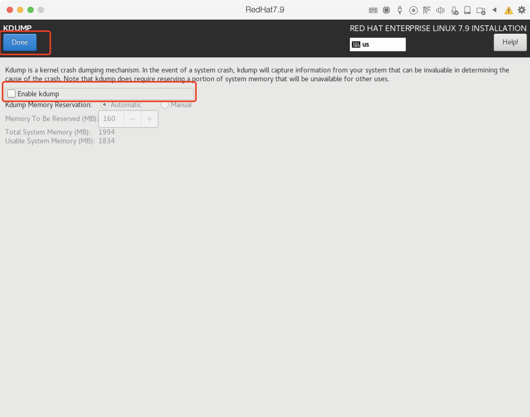Screen dimensions: 530x417
Task: Click the Done button
Action: pyautogui.click(x=20, y=42)
